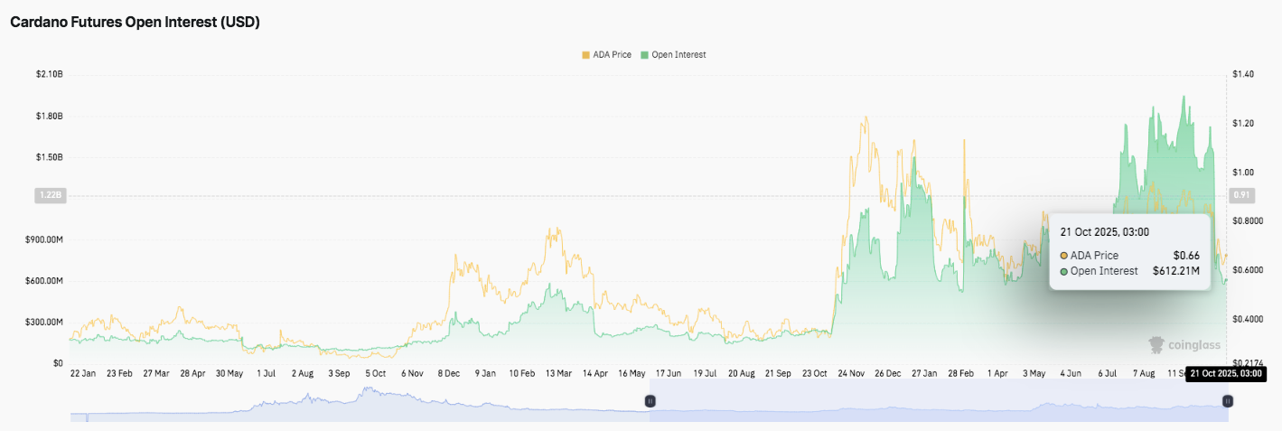The image size is (1282, 431).
Task: Click the coinglass watermark logo
Action: pyautogui.click(x=1184, y=344)
